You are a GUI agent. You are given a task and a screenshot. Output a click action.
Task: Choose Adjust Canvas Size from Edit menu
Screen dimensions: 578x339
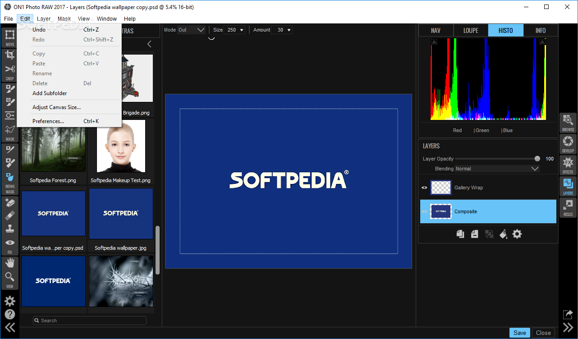click(x=69, y=107)
